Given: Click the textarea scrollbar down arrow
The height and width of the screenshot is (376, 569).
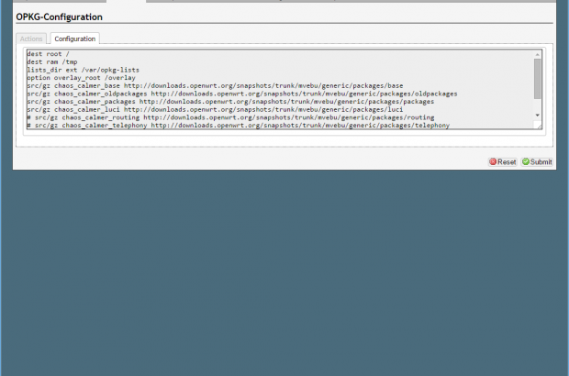Looking at the screenshot, I should 538,116.
